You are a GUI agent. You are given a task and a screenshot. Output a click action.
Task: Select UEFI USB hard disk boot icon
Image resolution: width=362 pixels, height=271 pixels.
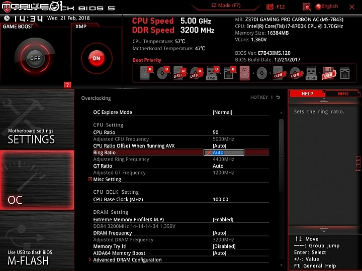tap(179, 73)
